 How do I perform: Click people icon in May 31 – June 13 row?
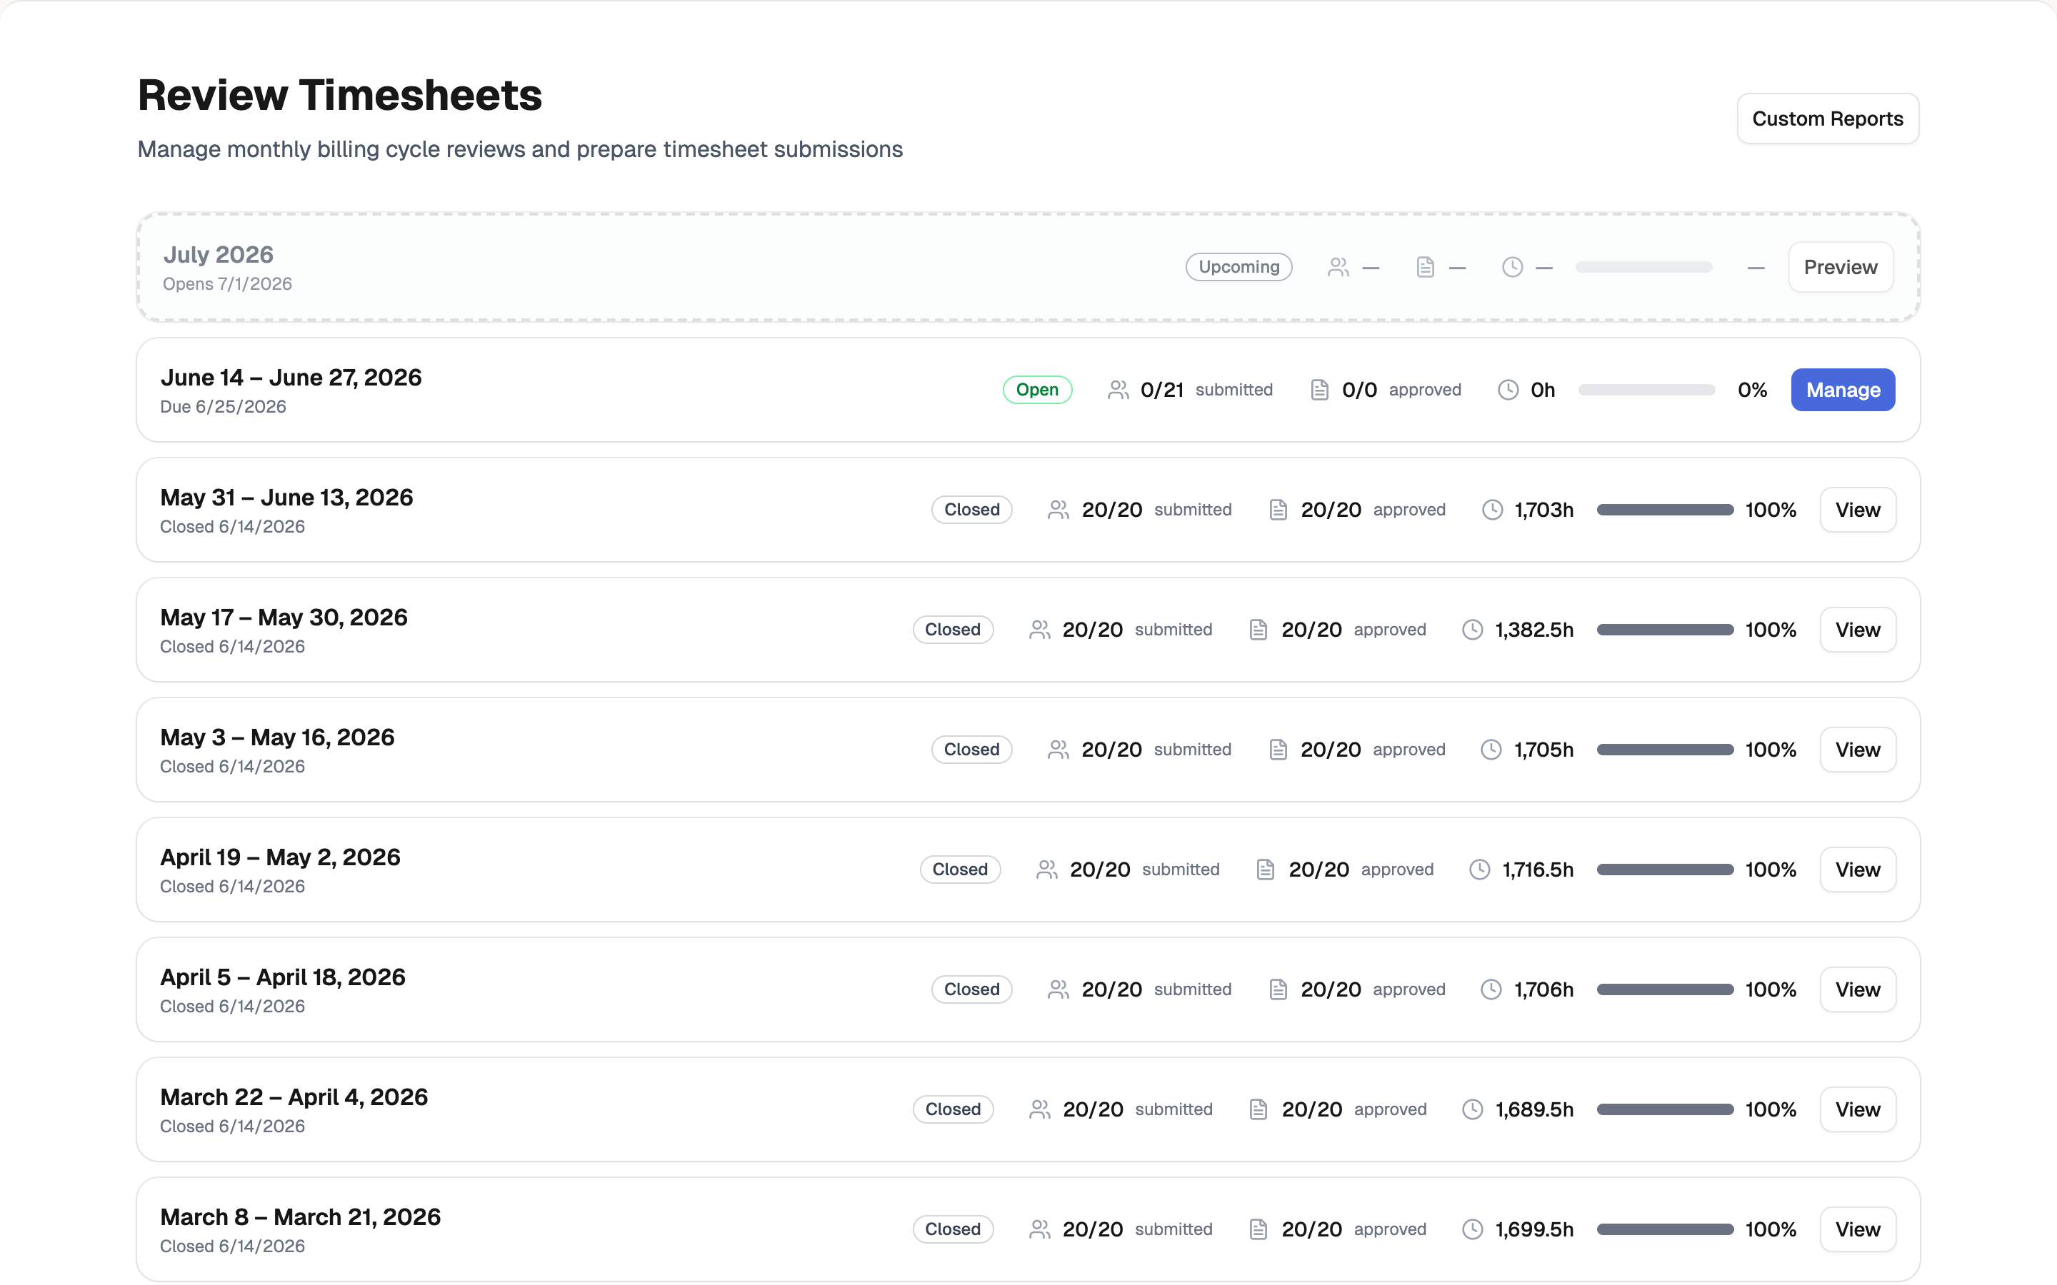pos(1058,510)
